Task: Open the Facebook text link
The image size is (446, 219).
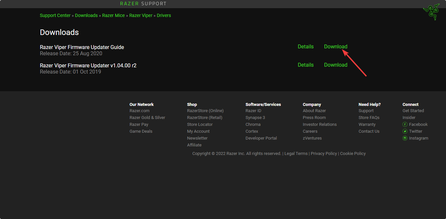Action: coord(418,124)
